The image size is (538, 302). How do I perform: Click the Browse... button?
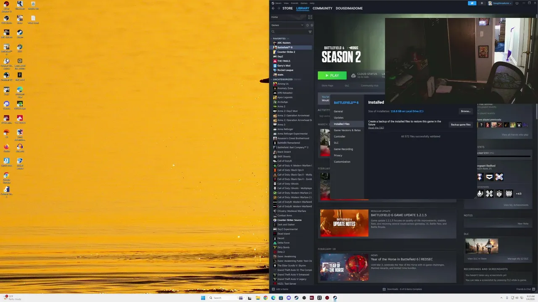point(466,111)
